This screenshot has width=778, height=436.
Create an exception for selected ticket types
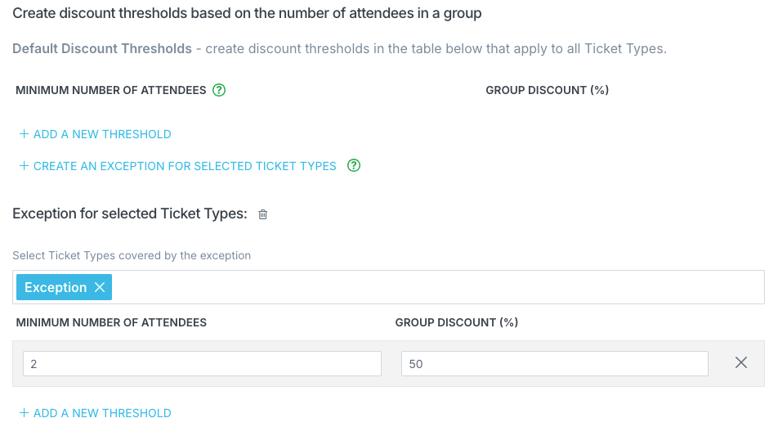pyautogui.click(x=177, y=166)
